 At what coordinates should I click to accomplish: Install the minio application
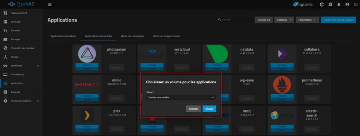tap(117, 98)
